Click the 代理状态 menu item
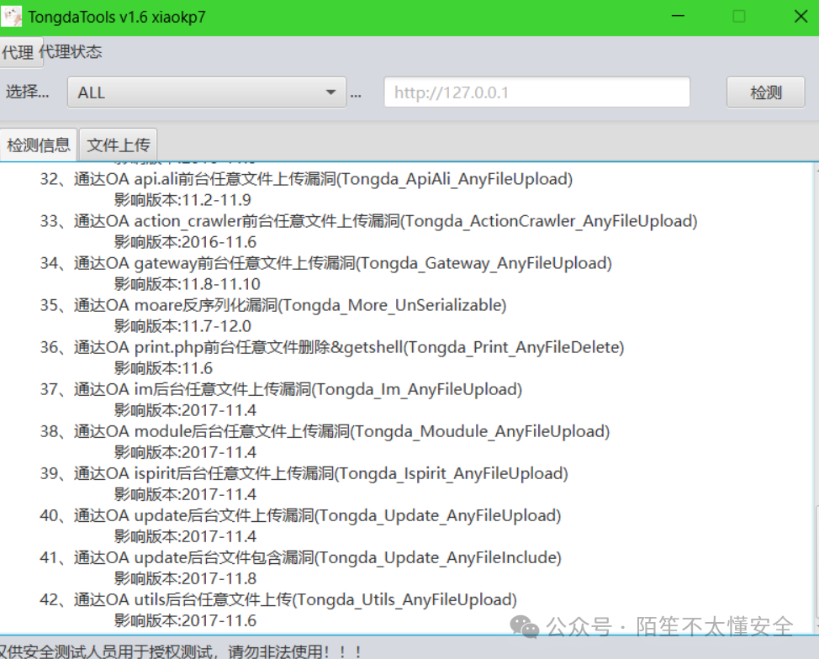This screenshot has width=819, height=659. pyautogui.click(x=74, y=52)
